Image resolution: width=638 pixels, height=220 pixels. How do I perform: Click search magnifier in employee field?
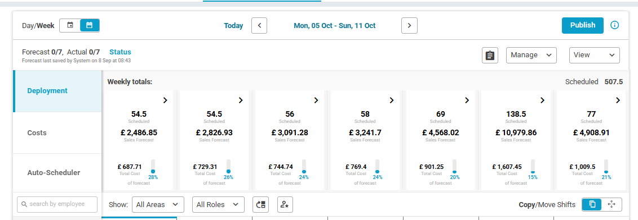pyautogui.click(x=24, y=204)
